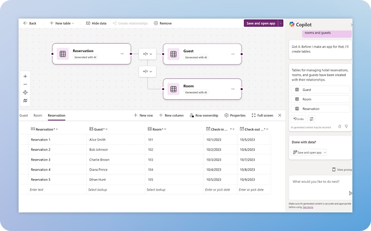Click Enter or pick date under Check-in
The height and width of the screenshot is (231, 371).
[220, 190]
